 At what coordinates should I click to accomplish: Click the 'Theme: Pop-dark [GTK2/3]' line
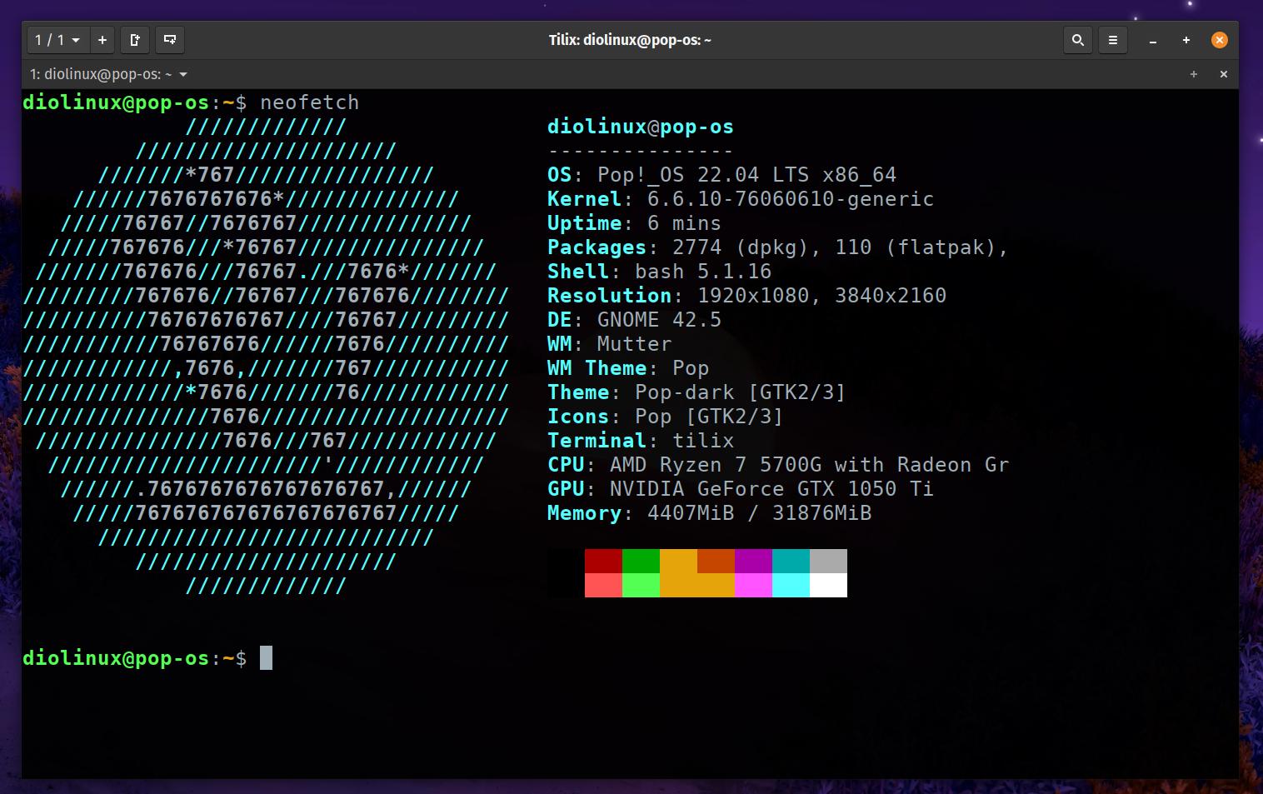tap(696, 392)
